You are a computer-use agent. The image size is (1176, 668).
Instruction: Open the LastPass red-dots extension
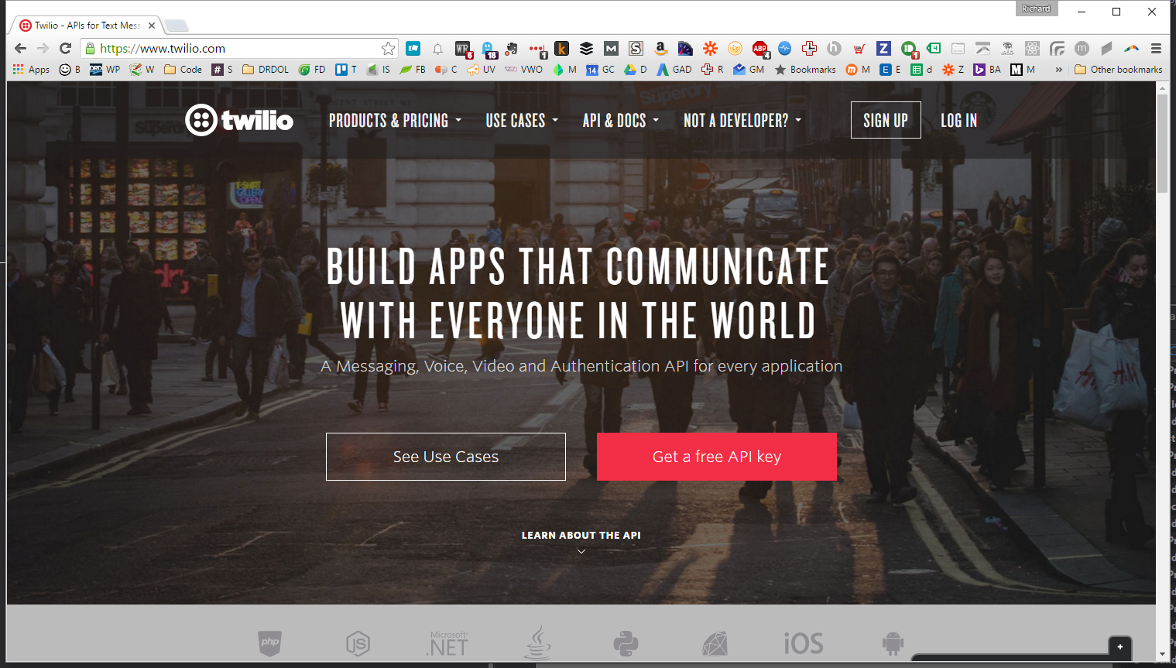[537, 49]
